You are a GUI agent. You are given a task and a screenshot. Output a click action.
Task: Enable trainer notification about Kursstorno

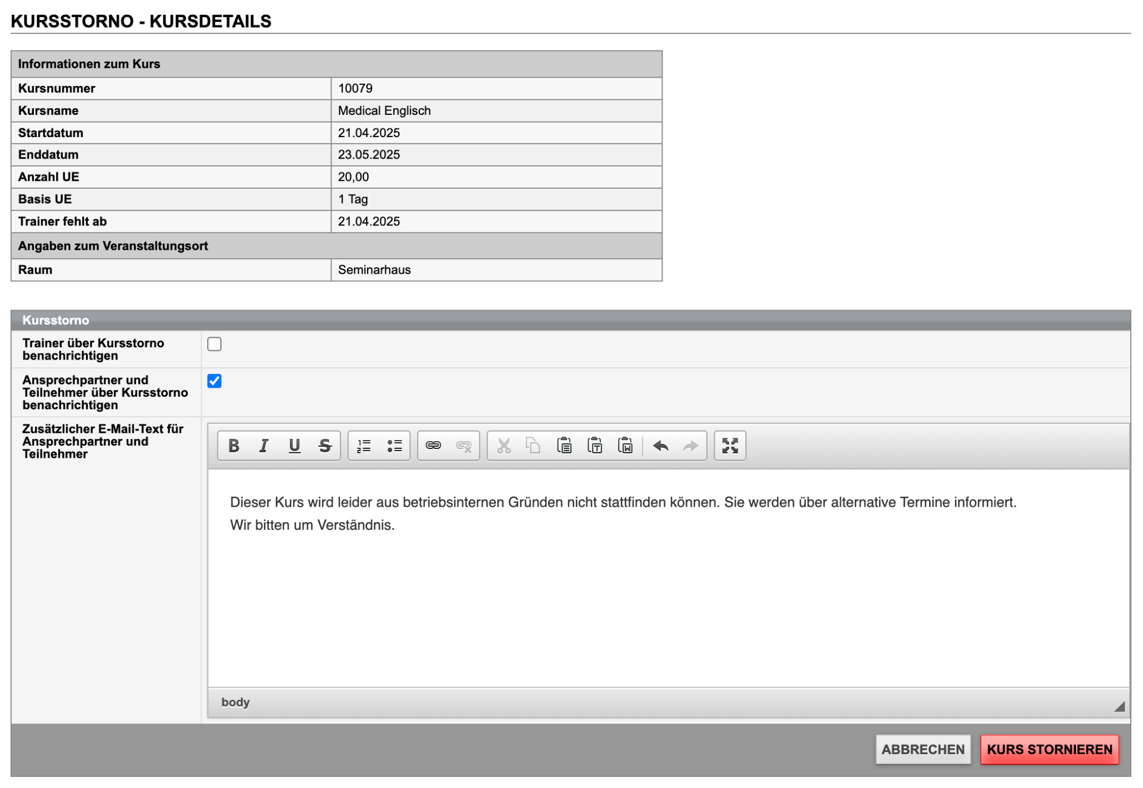pos(214,344)
